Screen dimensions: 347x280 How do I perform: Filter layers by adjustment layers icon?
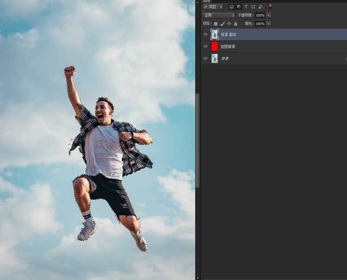point(239,7)
